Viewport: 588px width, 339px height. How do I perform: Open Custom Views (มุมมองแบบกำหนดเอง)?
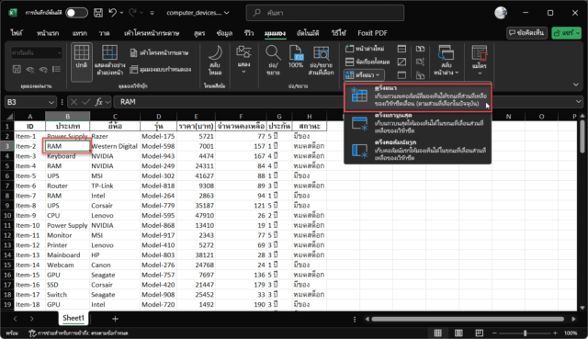point(160,70)
